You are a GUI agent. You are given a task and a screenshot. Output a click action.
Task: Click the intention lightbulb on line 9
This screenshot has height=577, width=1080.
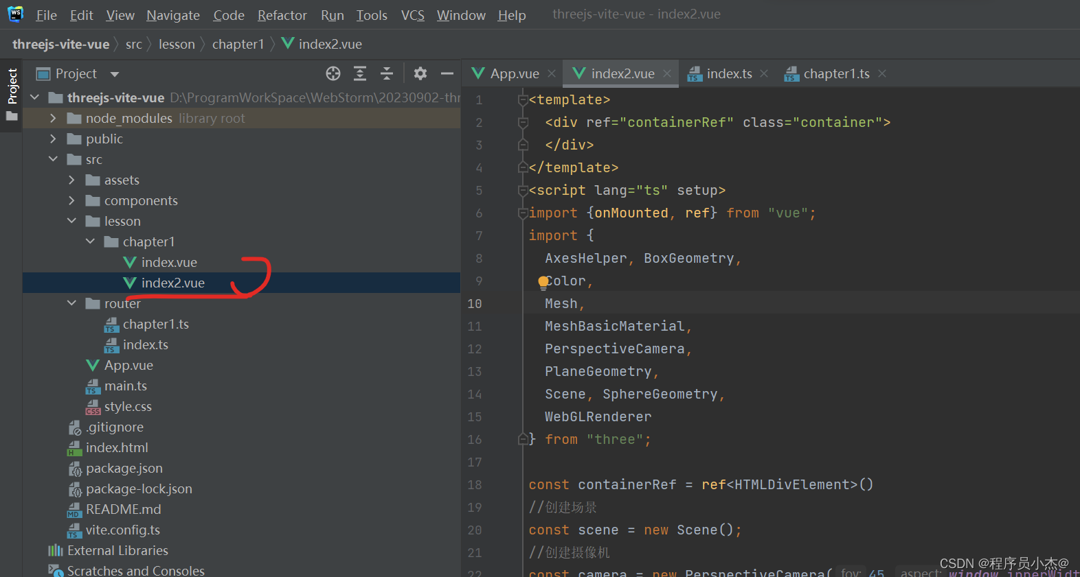[x=543, y=282]
